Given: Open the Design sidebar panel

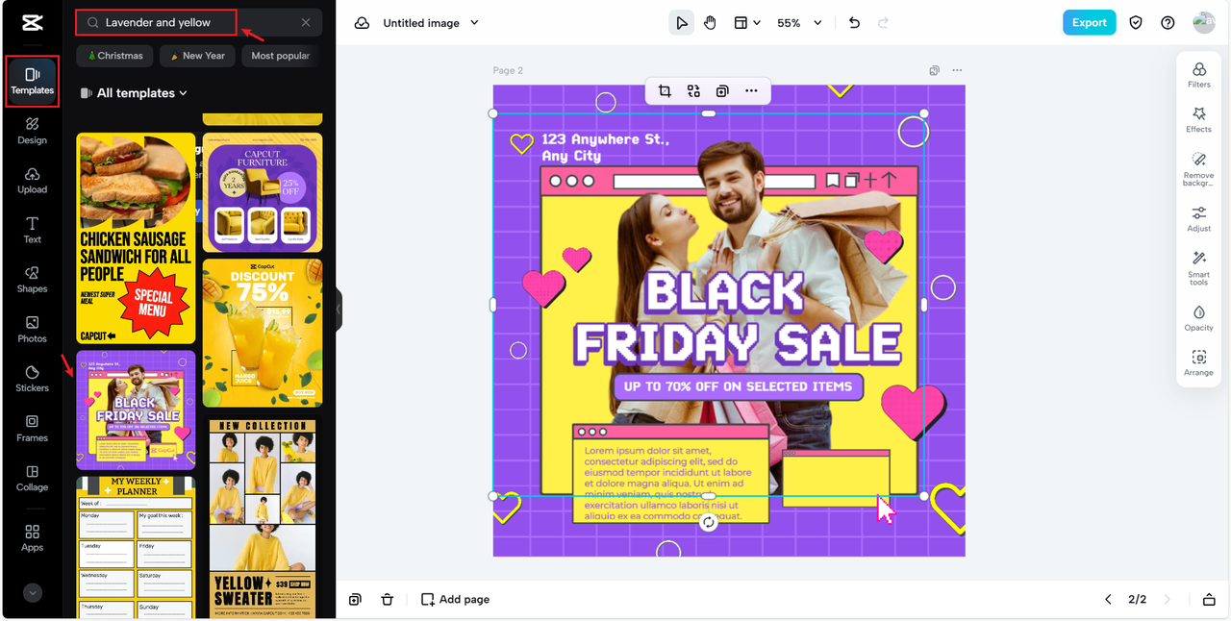Looking at the screenshot, I should [x=32, y=131].
